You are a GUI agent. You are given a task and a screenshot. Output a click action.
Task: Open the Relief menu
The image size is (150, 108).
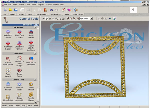click(x=34, y=5)
